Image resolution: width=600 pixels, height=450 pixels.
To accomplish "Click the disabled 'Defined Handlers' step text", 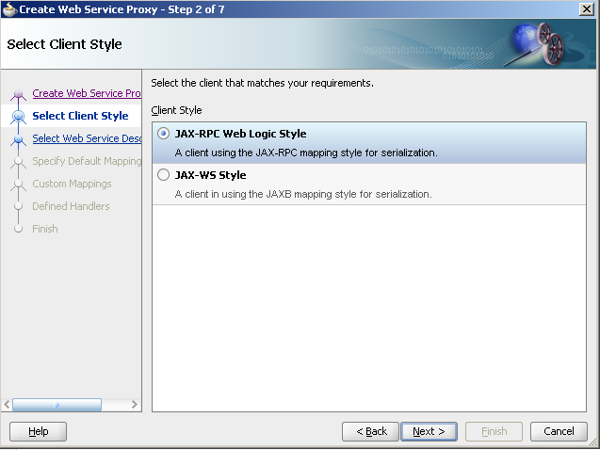I will click(x=71, y=206).
